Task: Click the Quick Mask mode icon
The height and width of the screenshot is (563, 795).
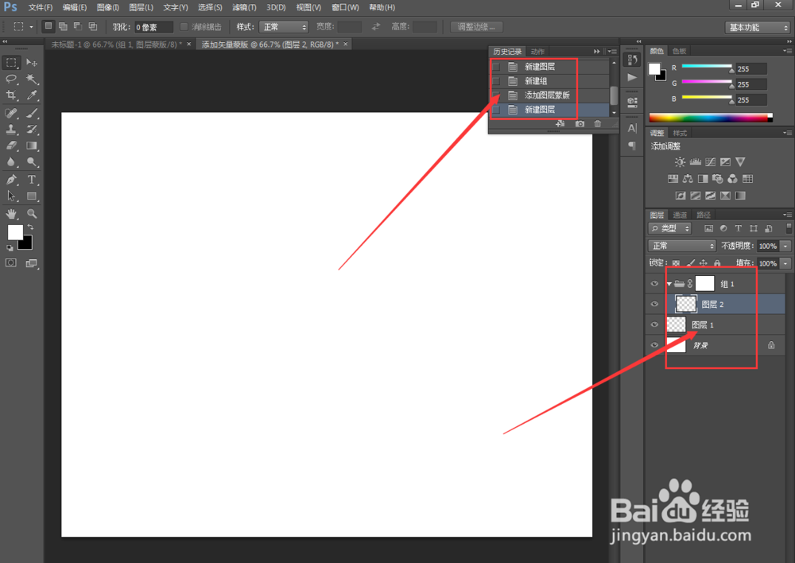Action: pyautogui.click(x=11, y=262)
